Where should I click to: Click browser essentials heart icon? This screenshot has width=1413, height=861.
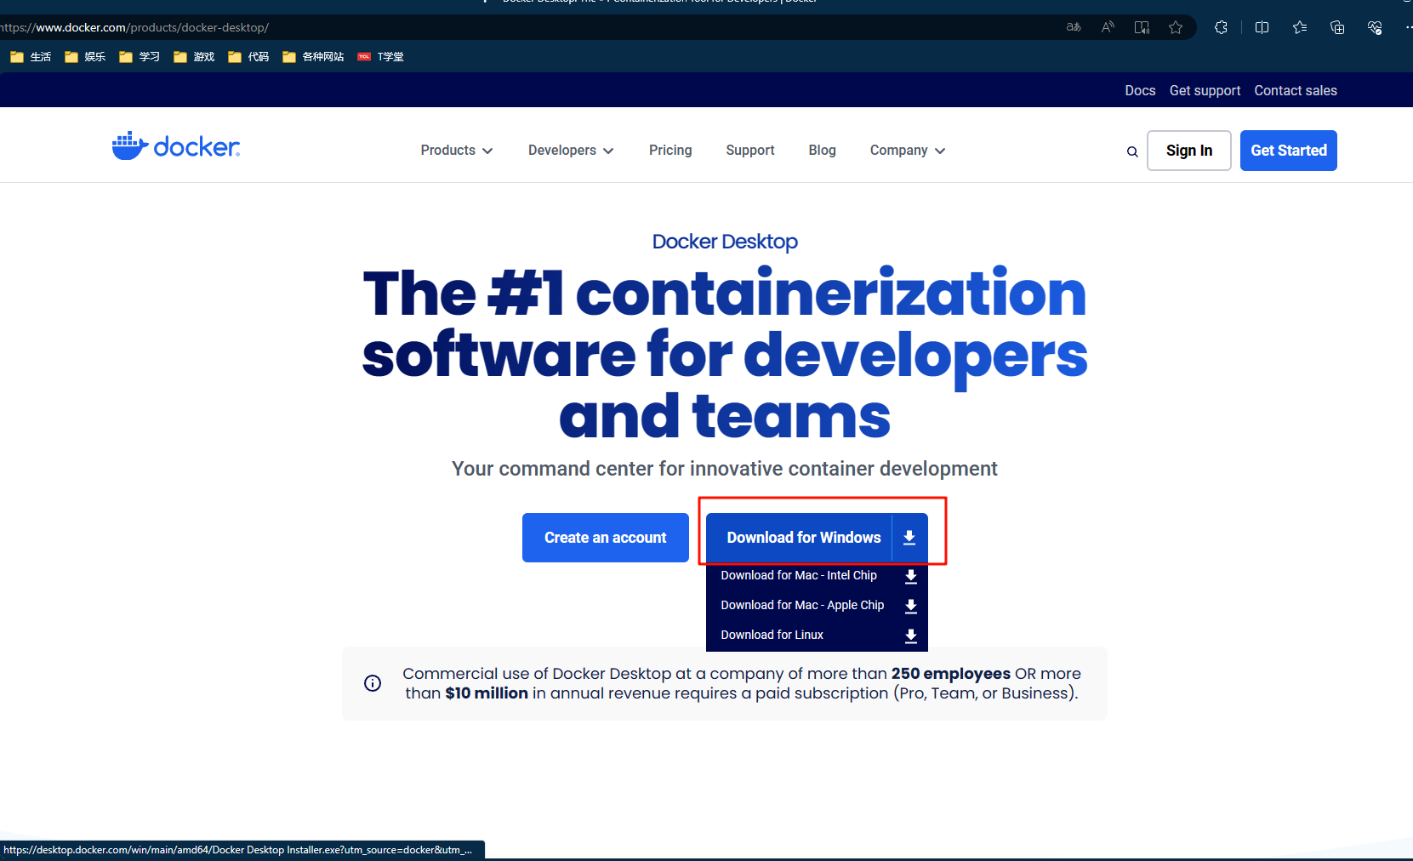(1375, 27)
